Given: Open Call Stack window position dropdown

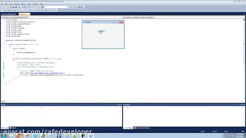Looking at the screenshot, I should click(240, 105).
